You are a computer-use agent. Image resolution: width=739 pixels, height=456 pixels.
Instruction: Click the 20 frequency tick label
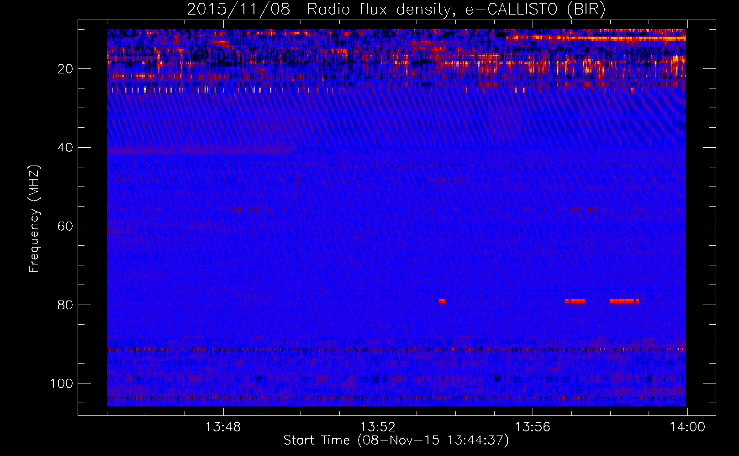[65, 69]
